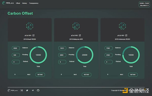Open external link icon beside pCo2-001

click(33, 36)
